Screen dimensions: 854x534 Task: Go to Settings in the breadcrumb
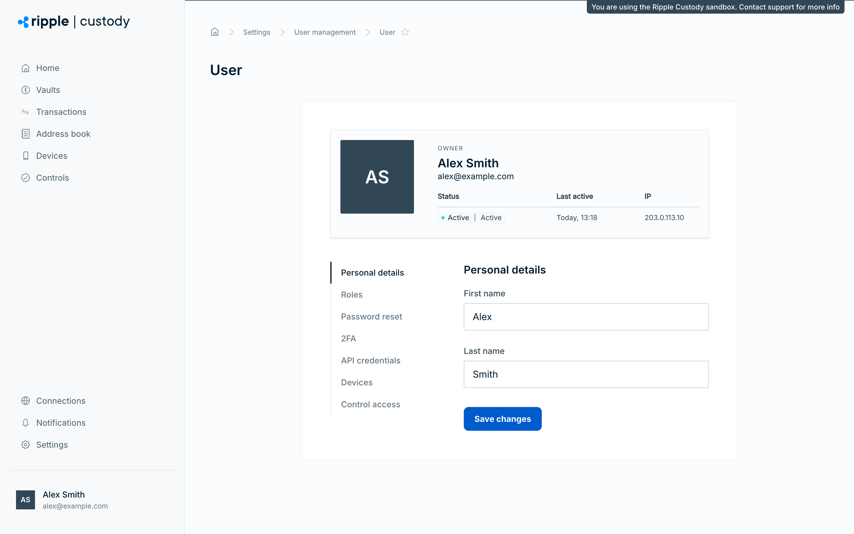click(x=256, y=32)
